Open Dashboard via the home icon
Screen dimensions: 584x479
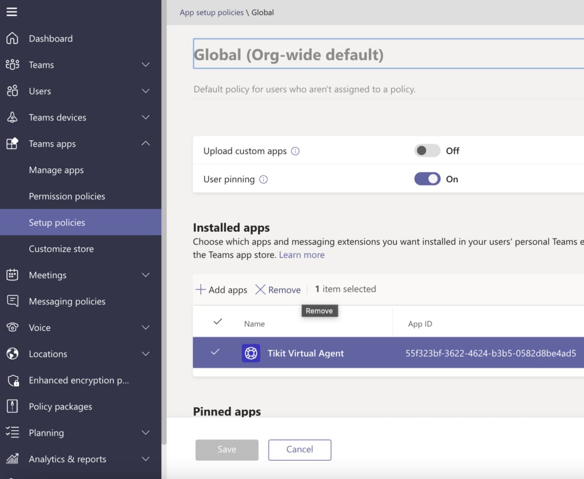point(12,39)
